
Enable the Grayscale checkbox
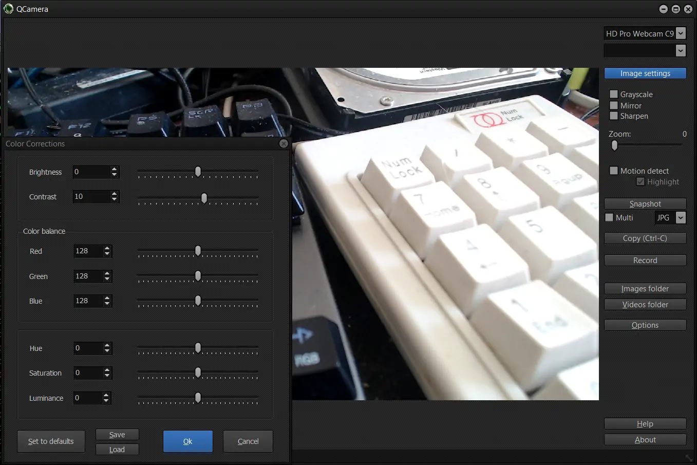(614, 94)
